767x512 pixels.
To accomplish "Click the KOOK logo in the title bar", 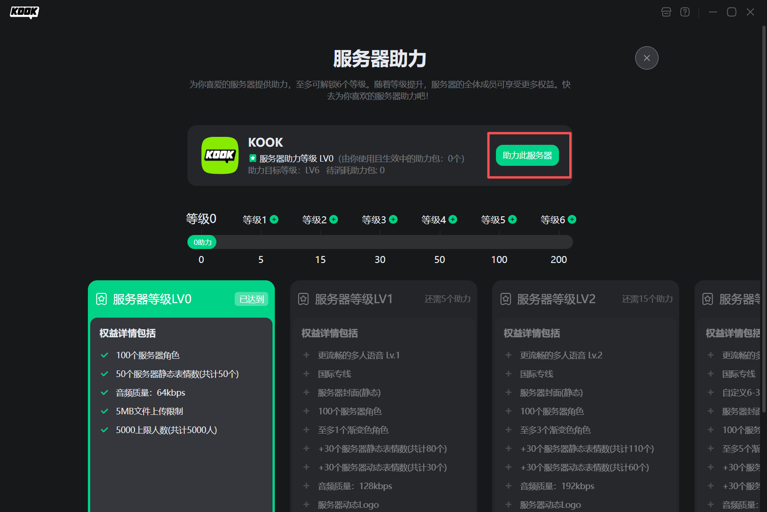I will coord(24,12).
